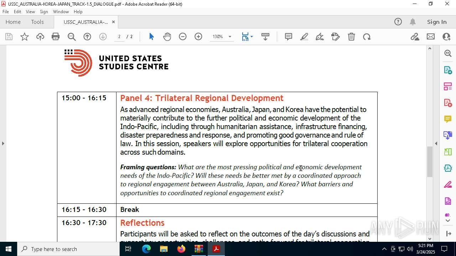Expand the right-hand tools panel

pyautogui.click(x=448, y=233)
